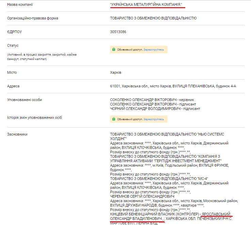251x225 pixels.
Task: Open Зареєструйтесь link in the Статус row
Action: pos(154,50)
